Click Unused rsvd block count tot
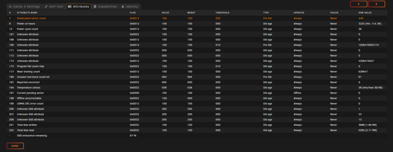The width and height of the screenshot is (393, 152). point(33,77)
